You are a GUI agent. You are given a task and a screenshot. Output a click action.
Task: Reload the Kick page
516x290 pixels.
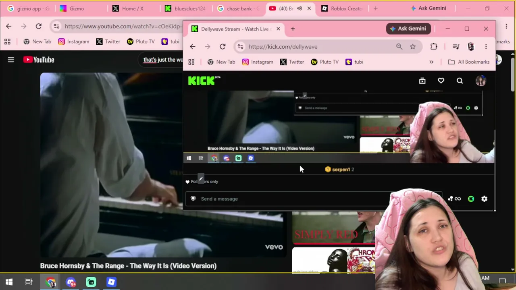[x=222, y=47]
